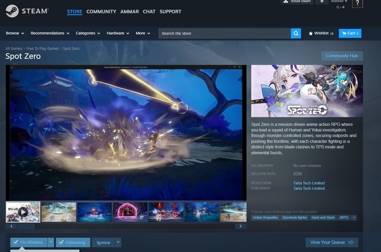Image resolution: width=381 pixels, height=252 pixels.
Task: Go to the COMMUNITY tab
Action: pos(101,11)
